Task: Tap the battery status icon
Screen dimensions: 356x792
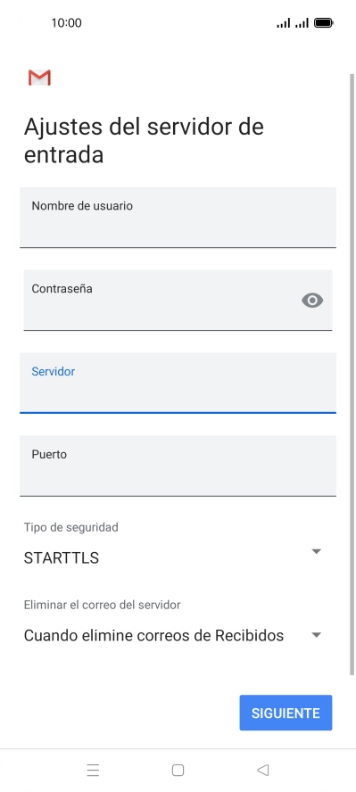Action: click(323, 22)
